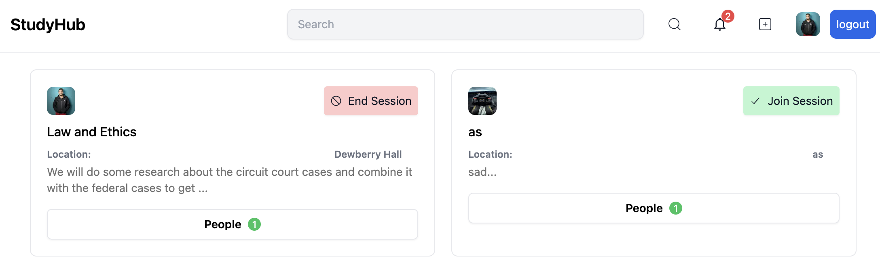880x267 pixels.
Task: Click the Law and Ethics host thumbnail
Action: 61,101
